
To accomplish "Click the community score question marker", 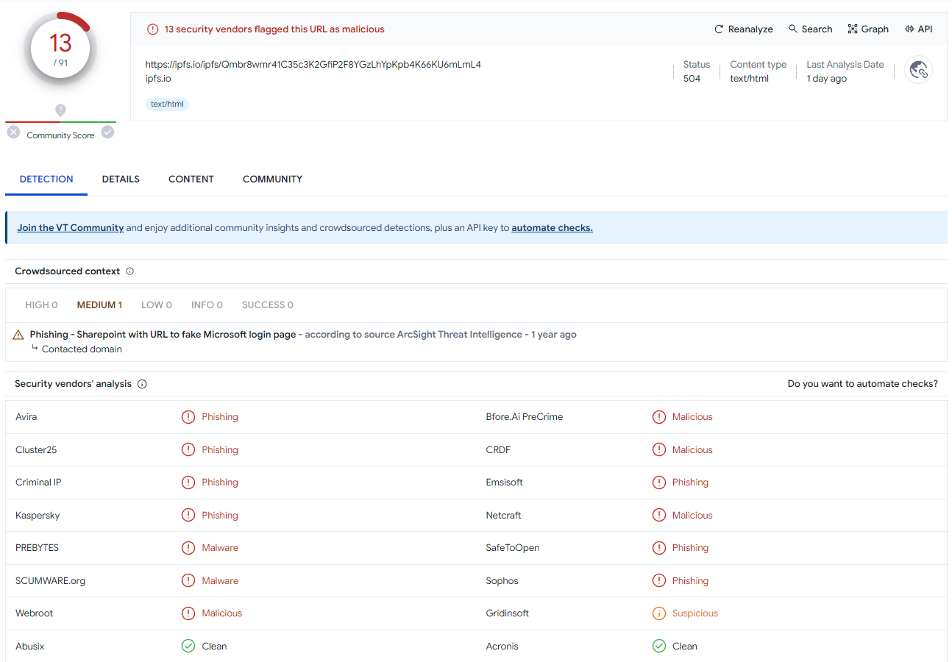I will pyautogui.click(x=60, y=110).
